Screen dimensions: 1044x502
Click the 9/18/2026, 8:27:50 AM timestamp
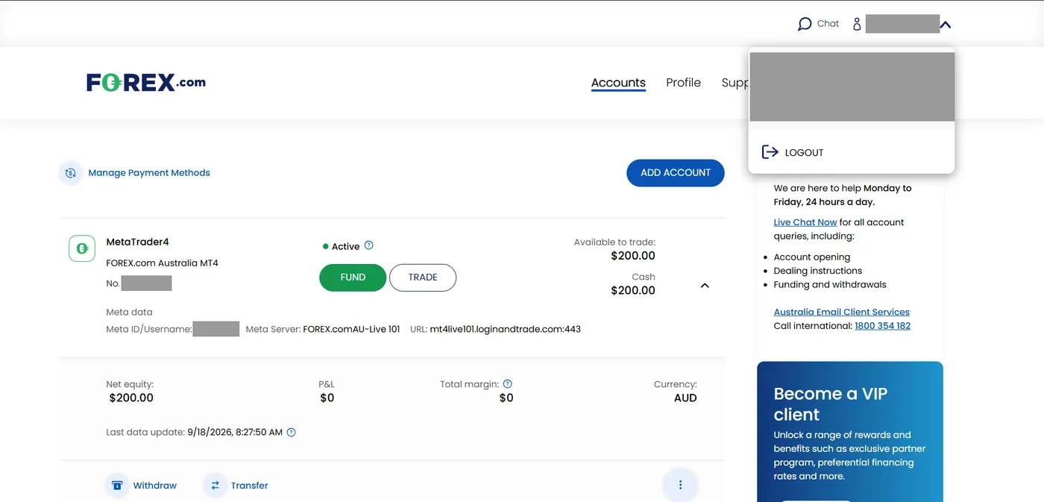point(235,433)
